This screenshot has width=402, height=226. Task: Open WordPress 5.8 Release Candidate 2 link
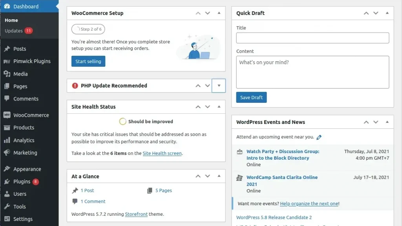274,217
